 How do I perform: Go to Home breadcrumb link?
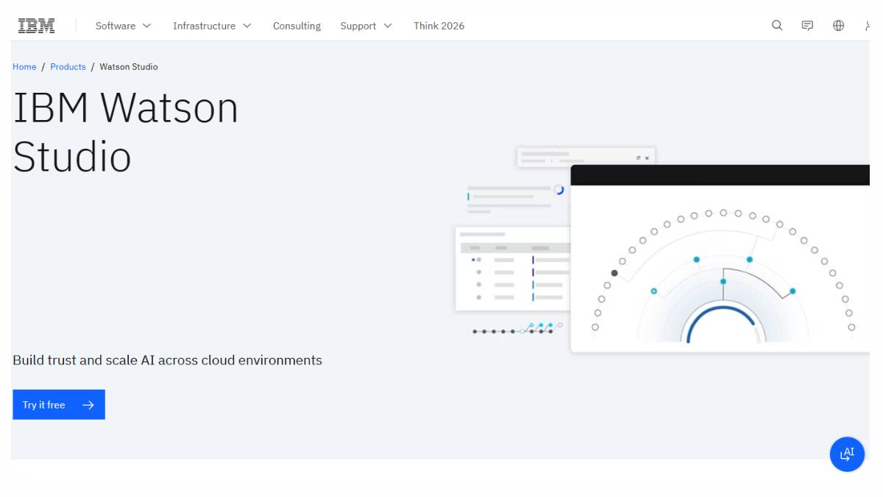click(24, 67)
